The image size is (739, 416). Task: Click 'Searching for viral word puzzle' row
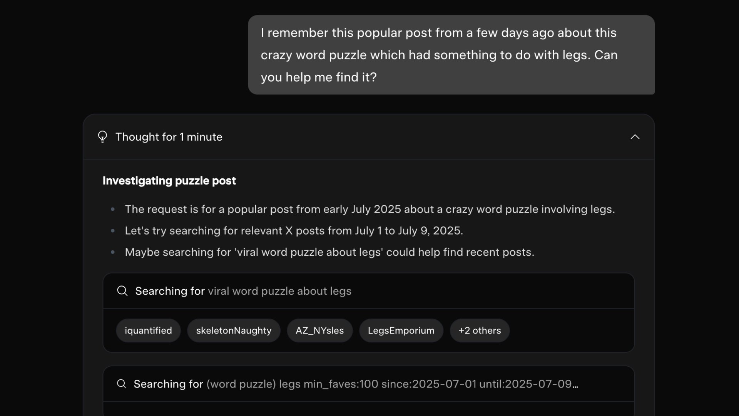tap(369, 291)
